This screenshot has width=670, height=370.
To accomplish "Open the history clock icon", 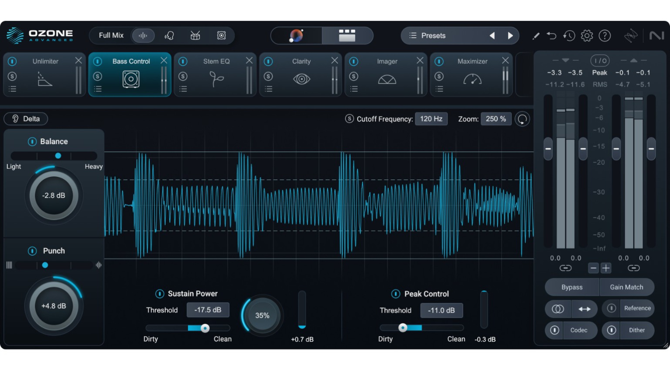I will point(569,36).
